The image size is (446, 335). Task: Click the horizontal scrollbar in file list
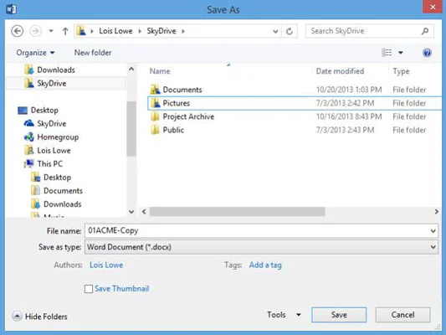(x=237, y=212)
